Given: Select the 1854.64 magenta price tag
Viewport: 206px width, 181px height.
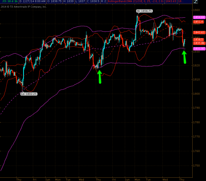Looking at the screenshot, I should point(199,17).
